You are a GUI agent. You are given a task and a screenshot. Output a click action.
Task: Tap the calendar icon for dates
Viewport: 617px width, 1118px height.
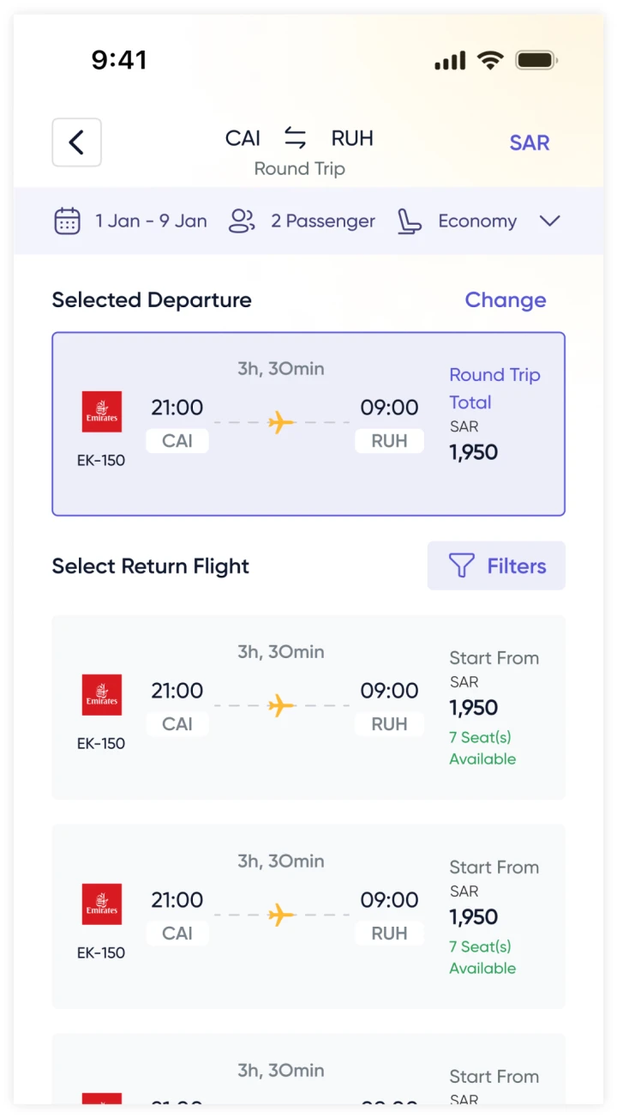(x=68, y=221)
